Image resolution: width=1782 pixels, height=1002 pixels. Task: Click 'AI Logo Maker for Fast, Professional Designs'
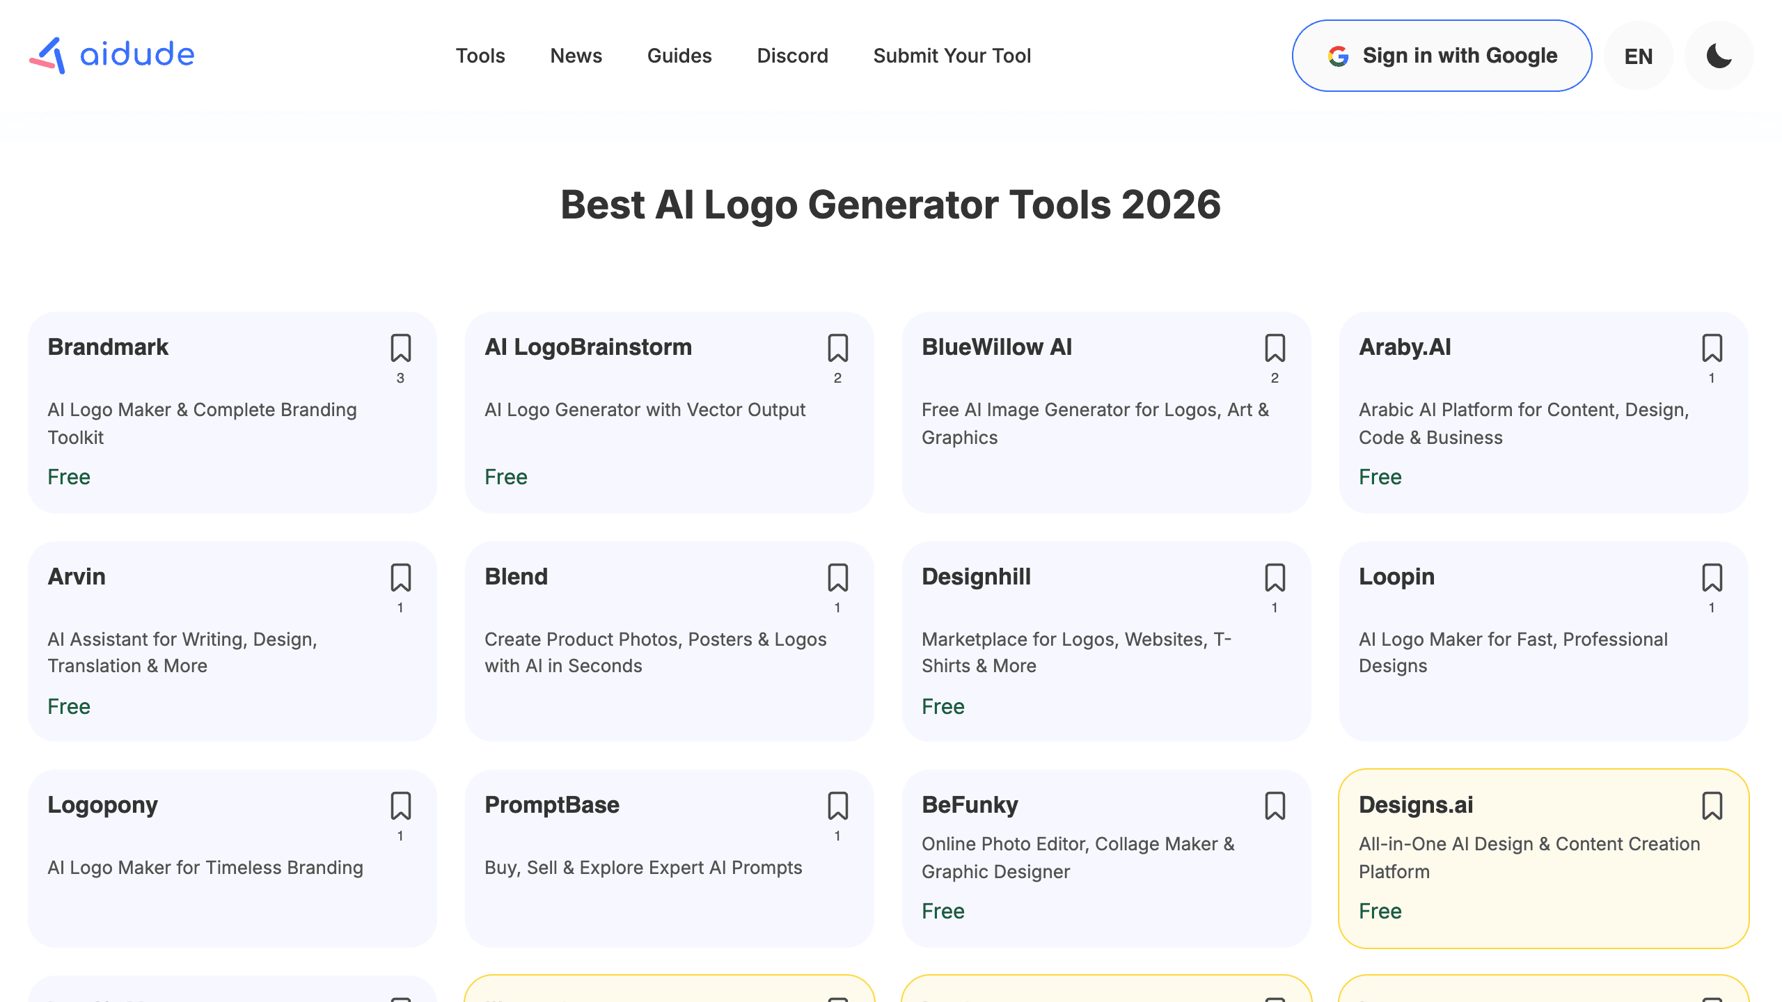point(1513,652)
